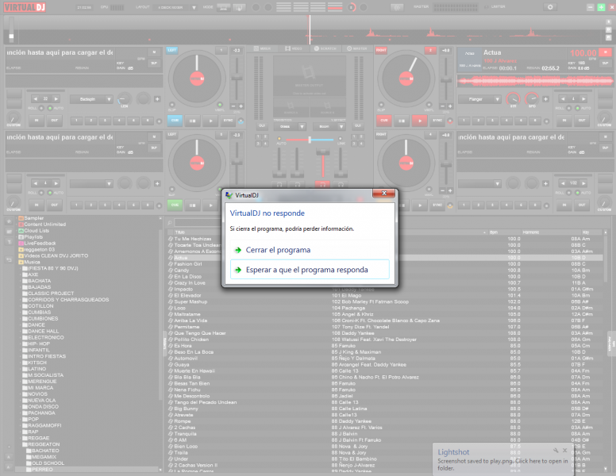616x476 pixels.
Task: Click the key lock icon beside deck 1 SYNC
Action: 241,121
